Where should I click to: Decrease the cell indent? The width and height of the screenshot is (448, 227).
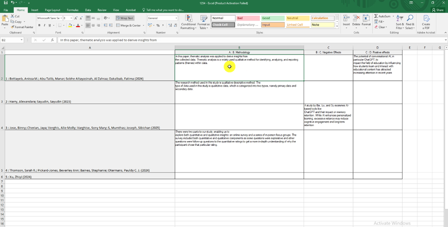105,25
